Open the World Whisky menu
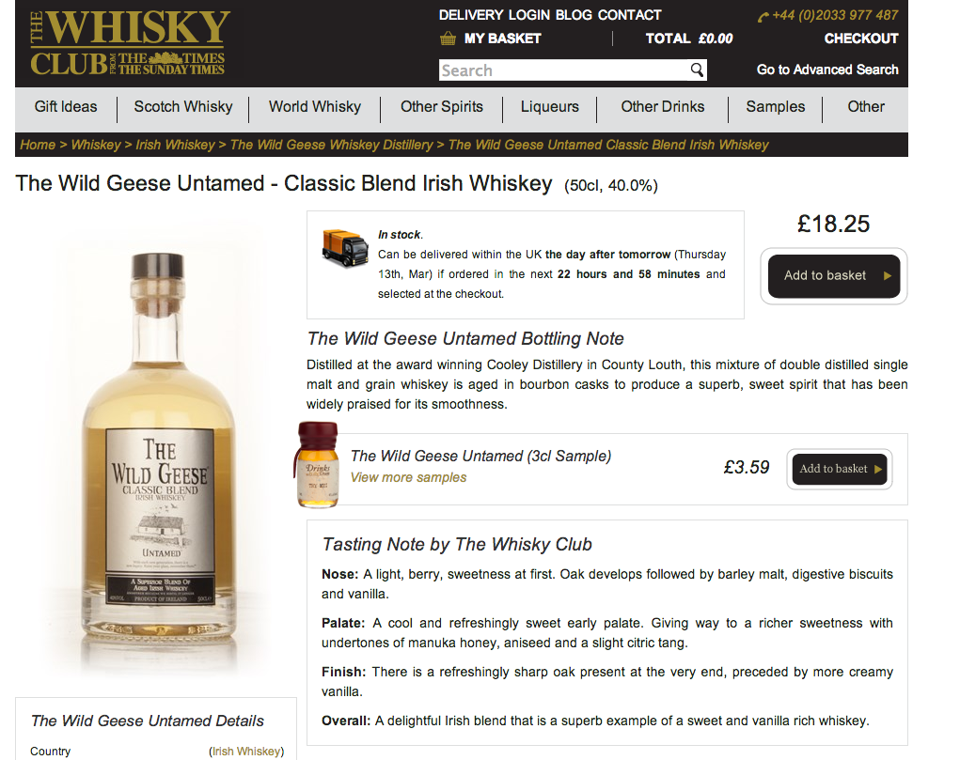This screenshot has height=760, width=960. coord(315,107)
